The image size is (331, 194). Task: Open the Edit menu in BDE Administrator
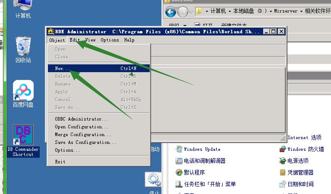(75, 40)
